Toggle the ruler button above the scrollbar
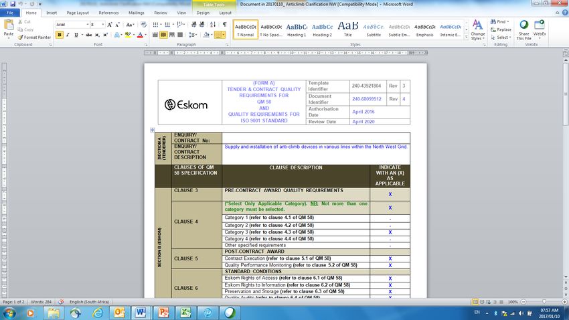569x320 pixels. (566, 53)
